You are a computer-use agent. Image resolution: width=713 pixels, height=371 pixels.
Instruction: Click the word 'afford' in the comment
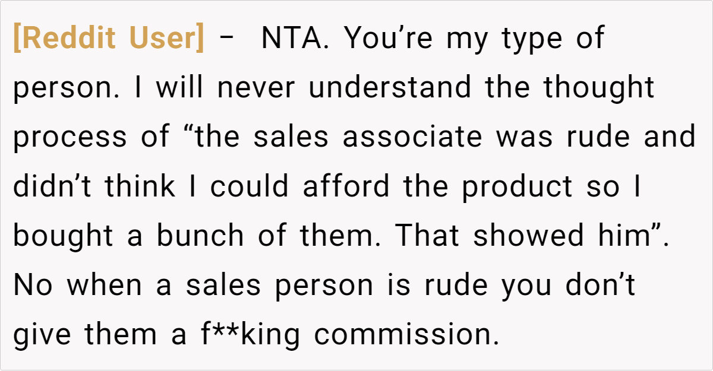click(348, 186)
